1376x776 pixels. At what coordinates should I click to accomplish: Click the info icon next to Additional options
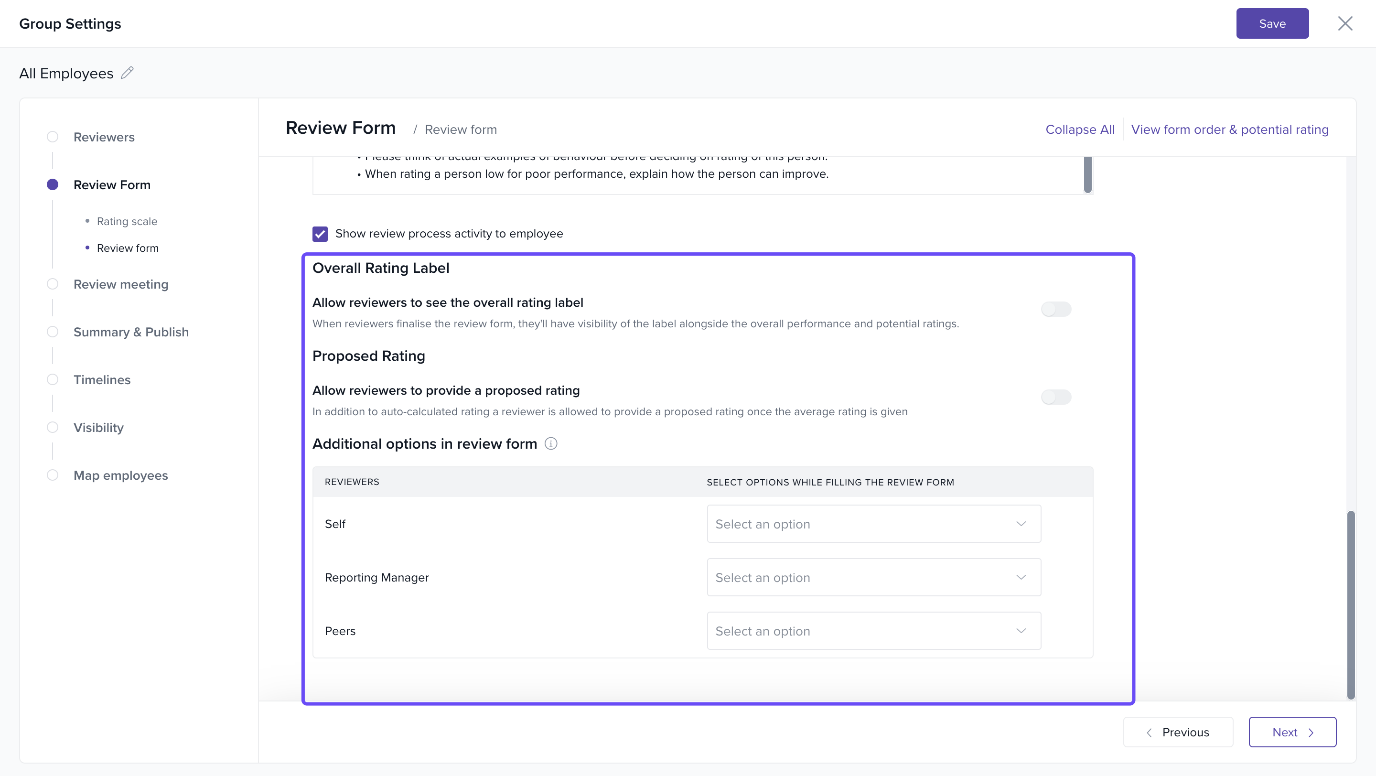[x=551, y=444]
